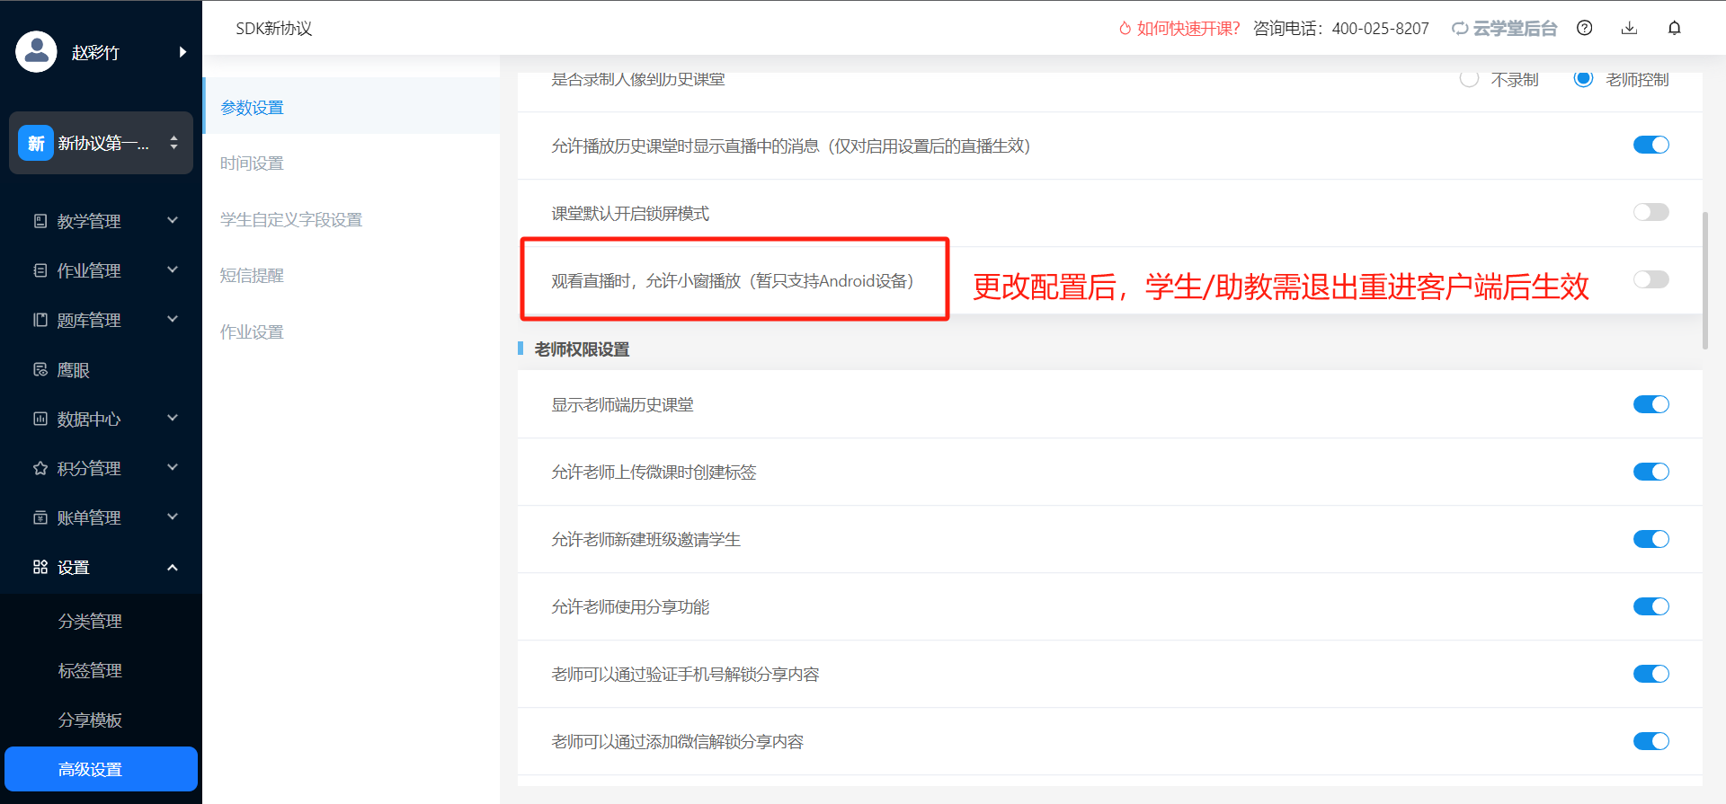Viewport: 1726px width, 804px height.
Task: Click the user avatar icon
Action: 36,51
